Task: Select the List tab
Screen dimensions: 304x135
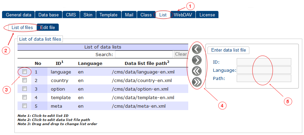Action: pyautogui.click(x=163, y=15)
